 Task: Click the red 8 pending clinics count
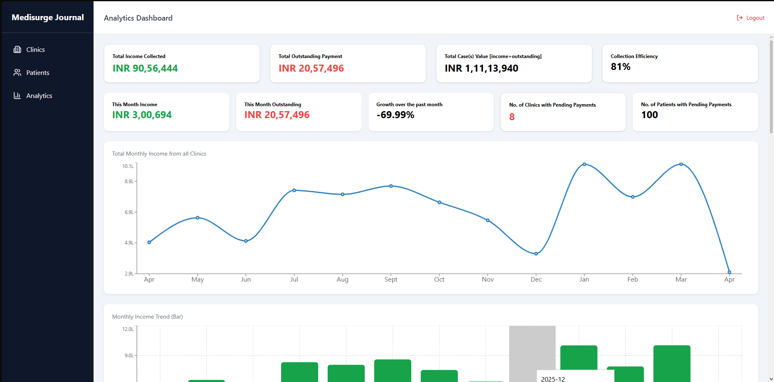(x=512, y=117)
